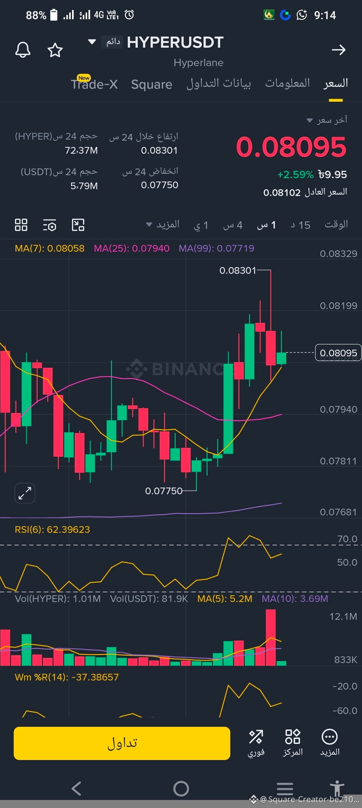
Task: Open the بيانات التداول tab
Action: [x=219, y=84]
